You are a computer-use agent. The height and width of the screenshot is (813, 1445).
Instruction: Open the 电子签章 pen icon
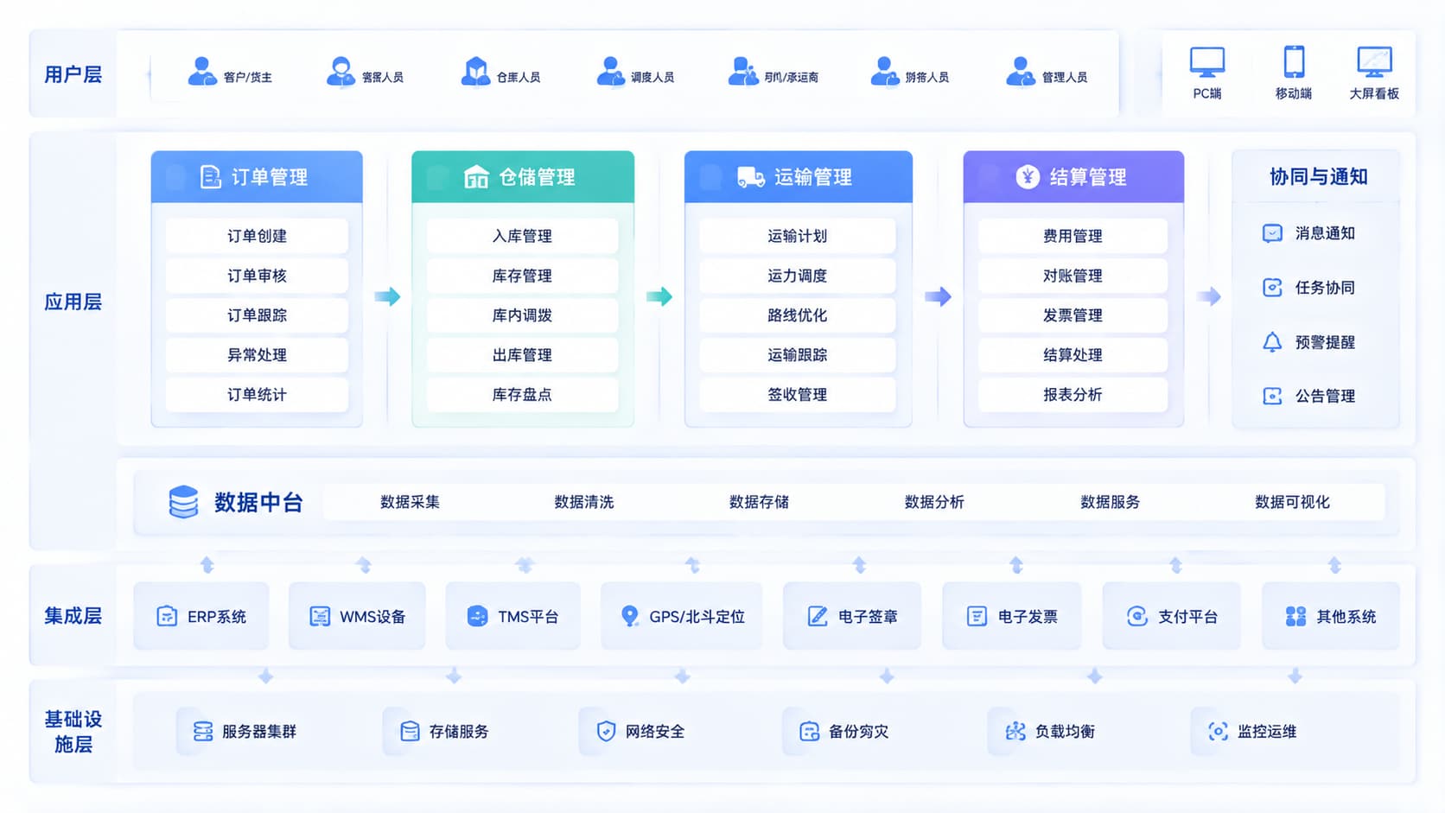click(818, 616)
